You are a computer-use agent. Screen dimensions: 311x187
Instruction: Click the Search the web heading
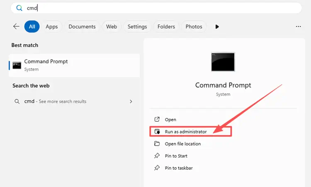[x=31, y=86]
